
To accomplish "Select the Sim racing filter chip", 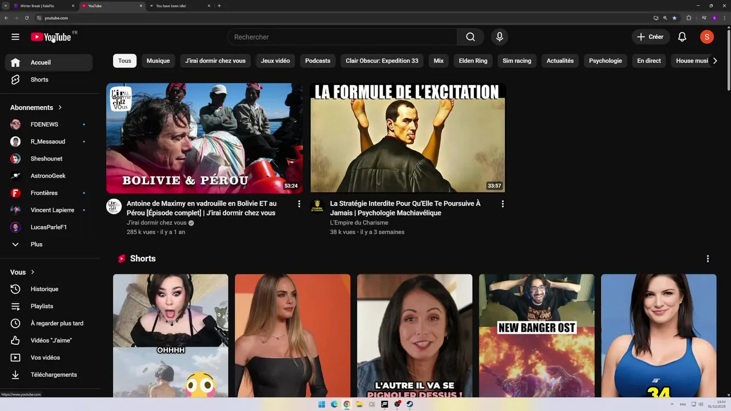I will 517,61.
